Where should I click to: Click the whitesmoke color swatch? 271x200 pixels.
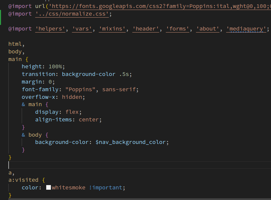[48, 187]
